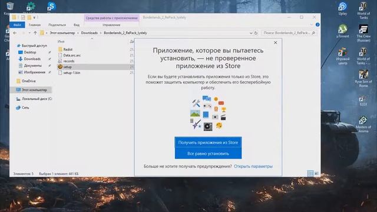Go up one folder level arrow
The width and height of the screenshot is (377, 212).
tap(35, 33)
